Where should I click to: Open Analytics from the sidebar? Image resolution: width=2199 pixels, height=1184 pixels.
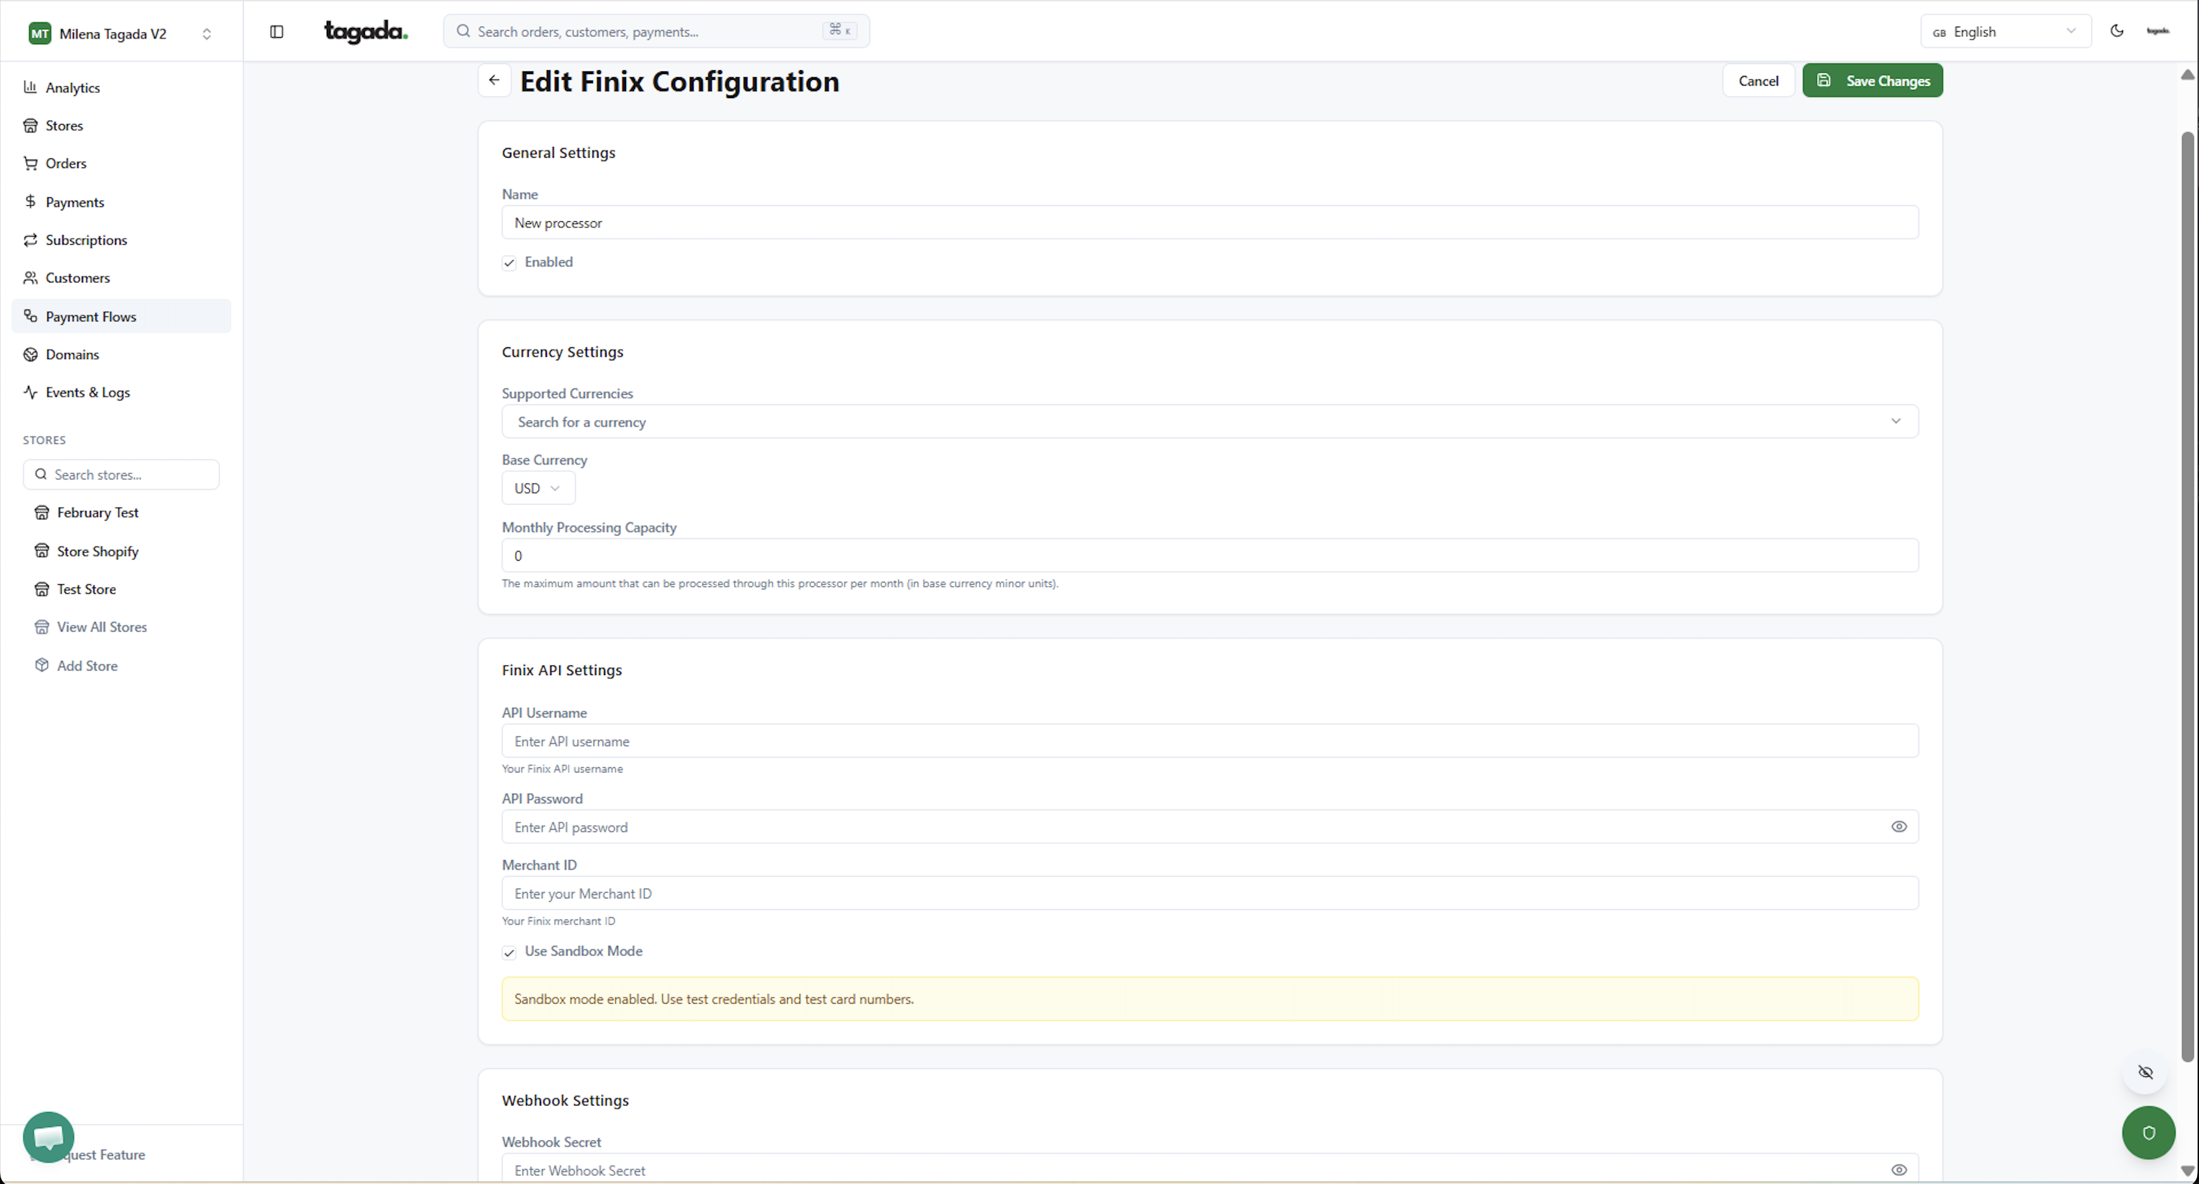click(73, 87)
